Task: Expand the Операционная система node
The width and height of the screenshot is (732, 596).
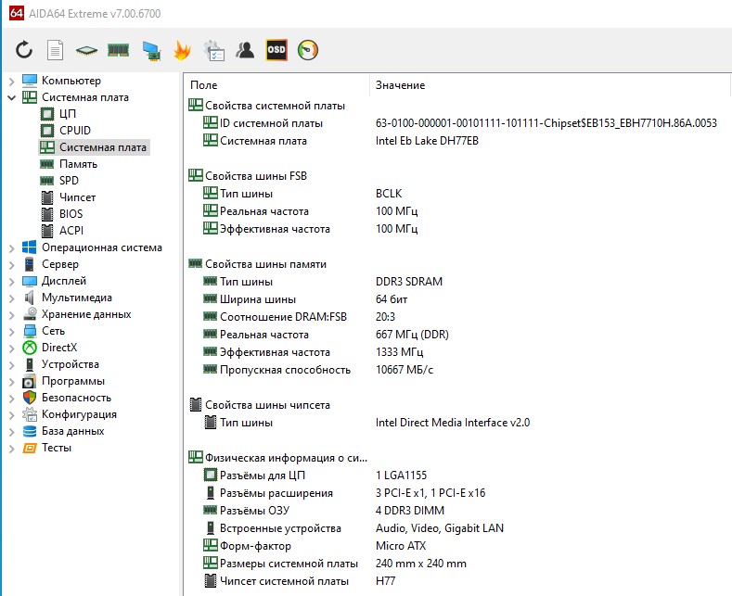Action: [x=12, y=248]
